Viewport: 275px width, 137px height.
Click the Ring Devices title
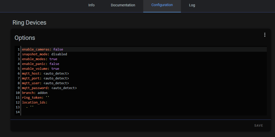coord(29,22)
